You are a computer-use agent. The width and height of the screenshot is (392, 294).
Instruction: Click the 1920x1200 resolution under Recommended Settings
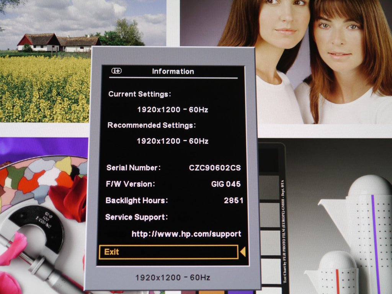click(173, 141)
